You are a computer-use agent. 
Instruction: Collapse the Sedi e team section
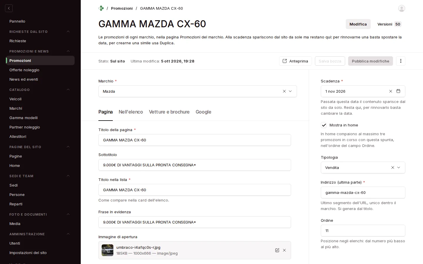pyautogui.click(x=68, y=176)
